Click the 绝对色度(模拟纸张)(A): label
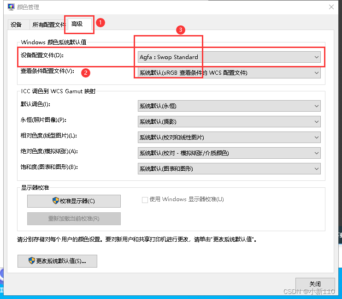This screenshot has height=299, width=342. [x=49, y=151]
